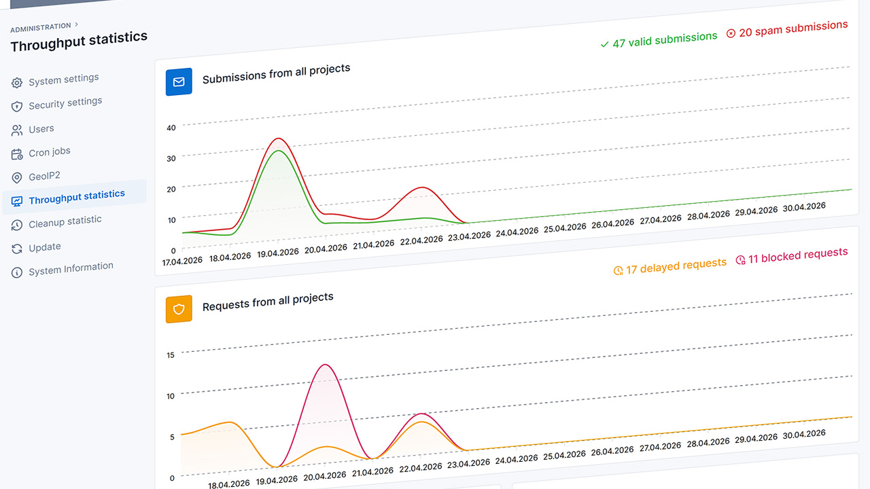
Task: Click the Security settings shield icon
Action: coord(17,107)
